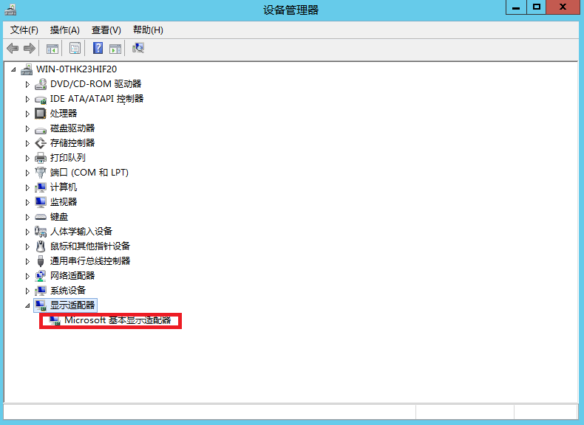Click the USB icon beside 通用串行总线控制器
The image size is (584, 425).
(41, 261)
